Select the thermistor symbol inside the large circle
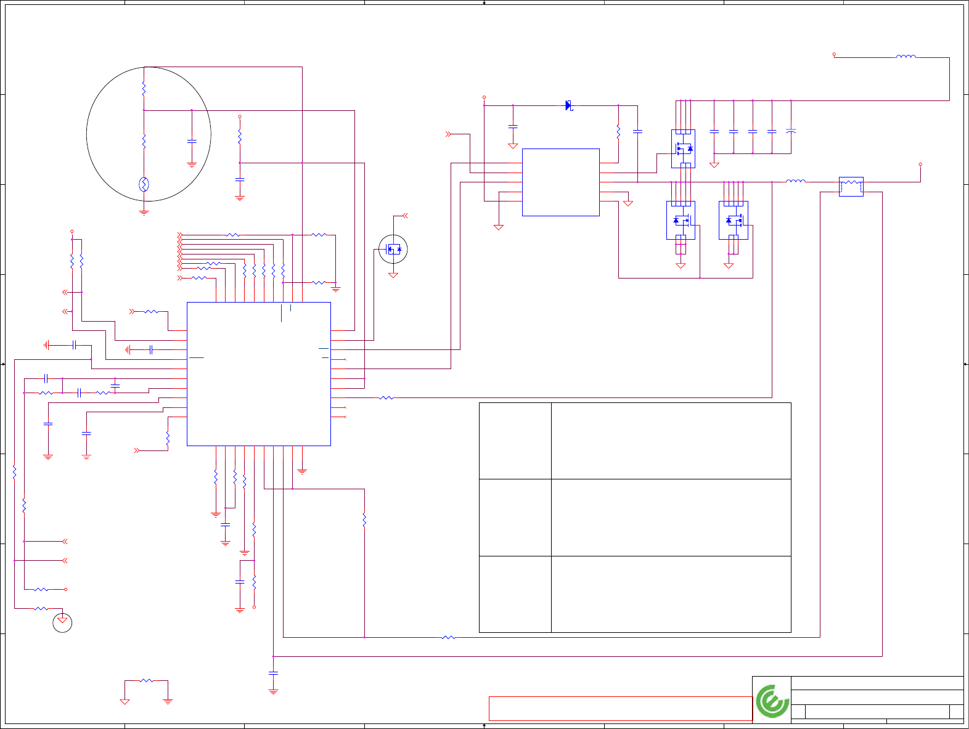 click(144, 184)
